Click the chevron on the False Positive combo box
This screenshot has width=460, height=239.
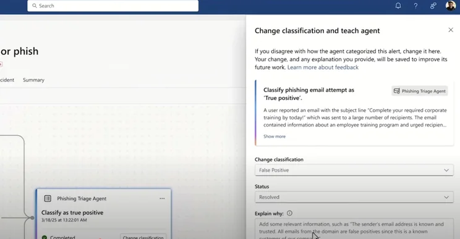446,170
